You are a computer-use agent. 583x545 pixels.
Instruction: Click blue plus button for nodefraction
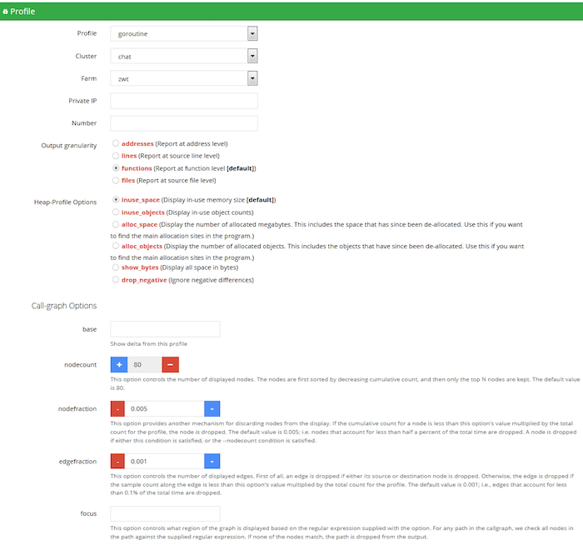pyautogui.click(x=212, y=408)
